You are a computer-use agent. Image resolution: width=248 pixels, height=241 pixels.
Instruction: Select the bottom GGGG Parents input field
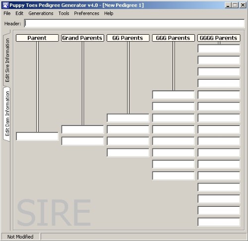[219, 222]
